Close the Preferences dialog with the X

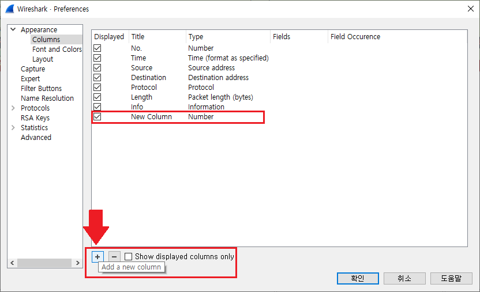coord(471,9)
